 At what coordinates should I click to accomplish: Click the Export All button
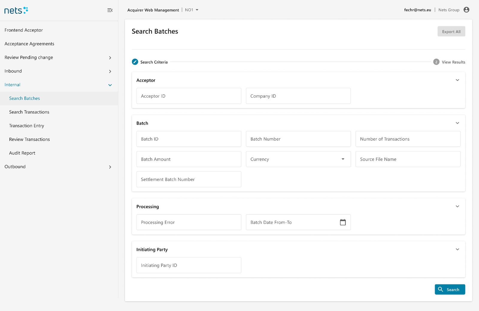451,31
